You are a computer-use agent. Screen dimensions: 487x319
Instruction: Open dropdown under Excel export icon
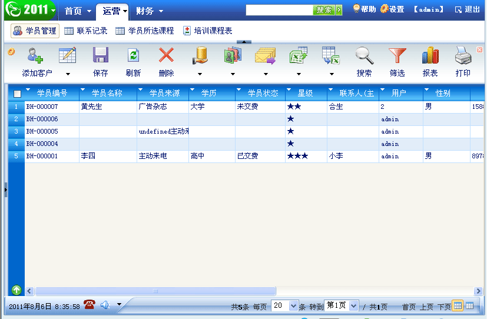click(x=299, y=74)
